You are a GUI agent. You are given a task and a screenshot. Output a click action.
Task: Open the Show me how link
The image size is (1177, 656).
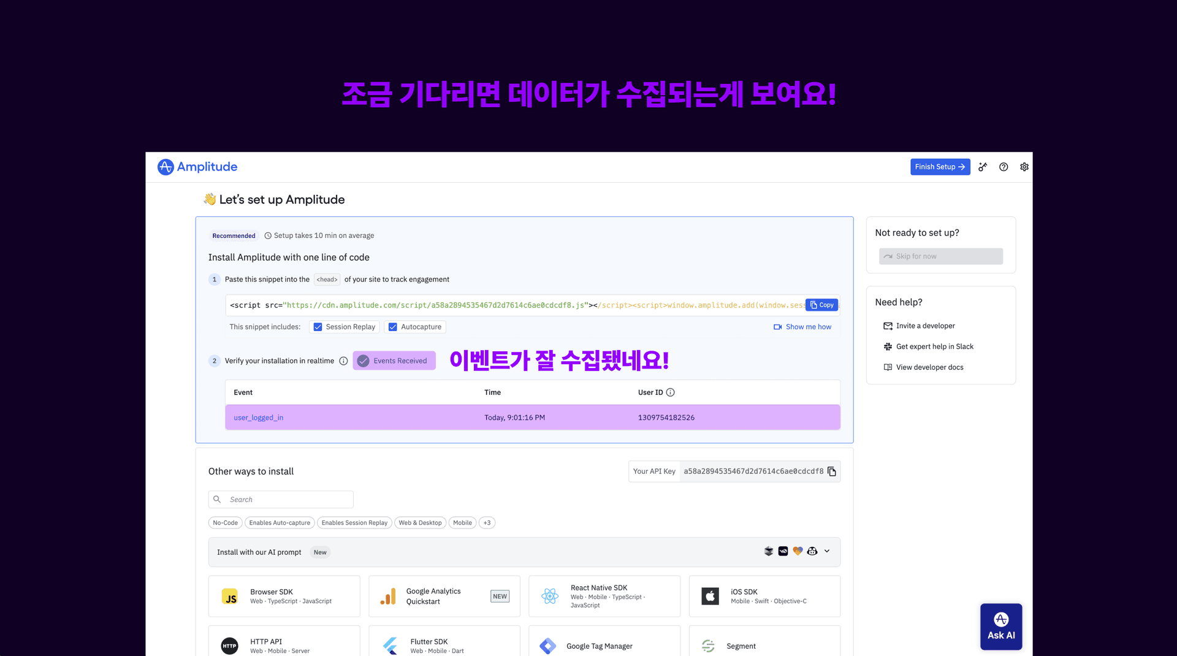tap(808, 327)
